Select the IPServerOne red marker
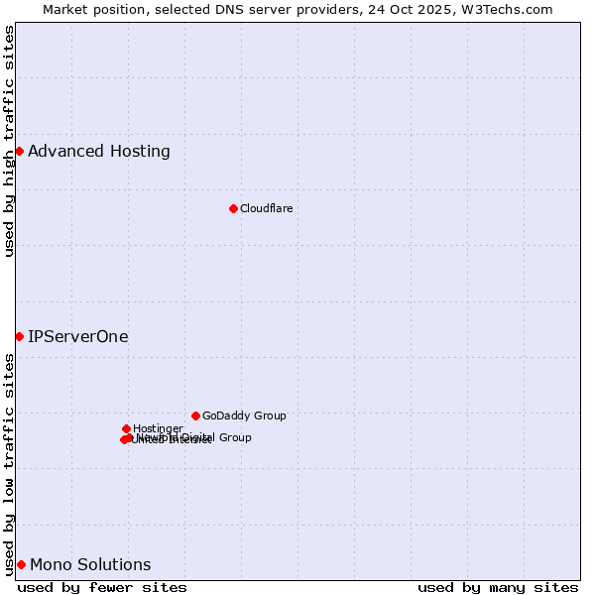 pos(19,337)
